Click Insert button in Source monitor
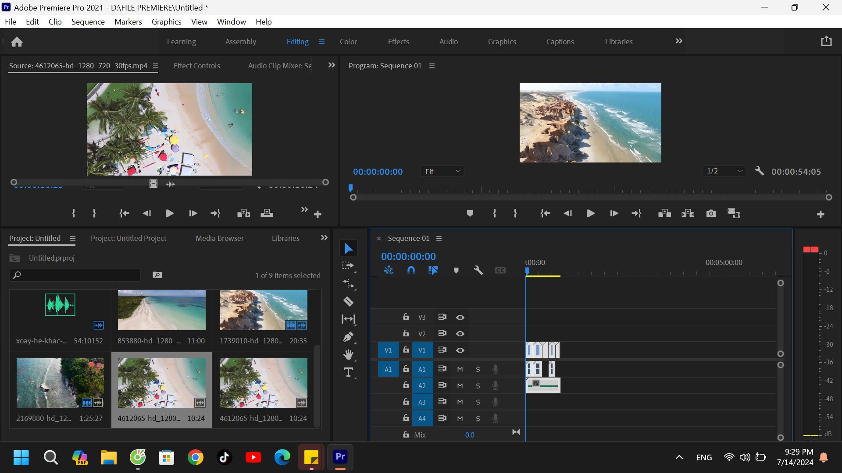842x473 pixels. coord(243,213)
